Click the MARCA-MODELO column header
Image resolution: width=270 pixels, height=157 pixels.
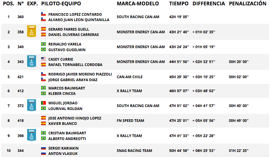coord(138,4)
